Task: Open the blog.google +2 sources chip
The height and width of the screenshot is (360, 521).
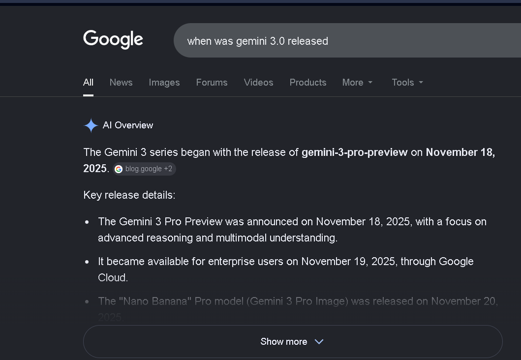Action: (145, 169)
